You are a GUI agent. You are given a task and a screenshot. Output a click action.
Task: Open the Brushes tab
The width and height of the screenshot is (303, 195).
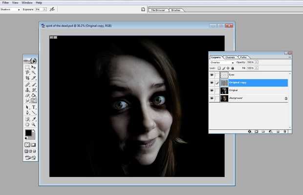(176, 10)
